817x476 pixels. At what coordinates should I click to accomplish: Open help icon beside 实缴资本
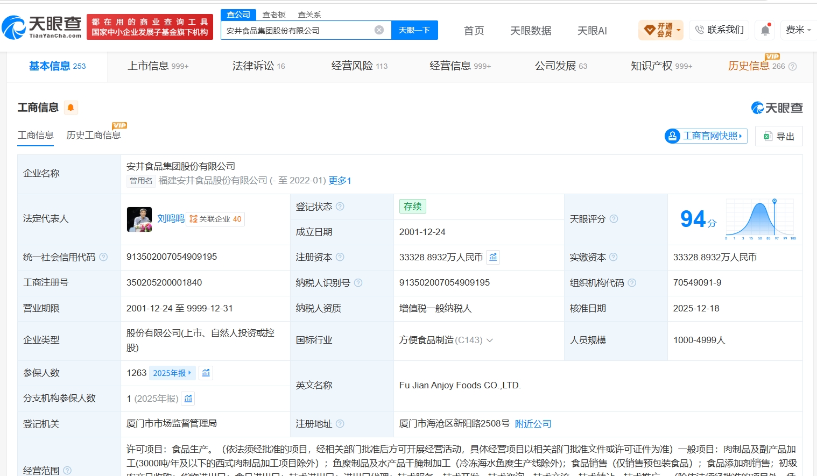pos(613,257)
